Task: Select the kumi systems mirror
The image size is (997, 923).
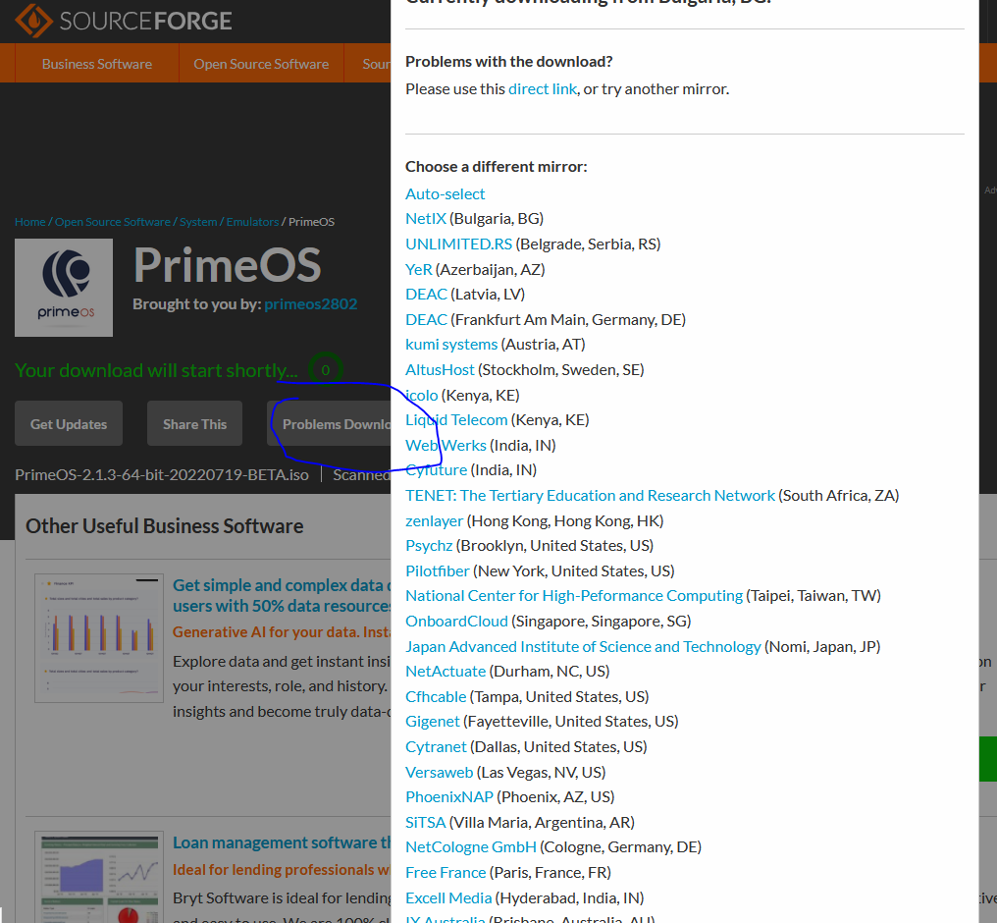Action: point(451,345)
